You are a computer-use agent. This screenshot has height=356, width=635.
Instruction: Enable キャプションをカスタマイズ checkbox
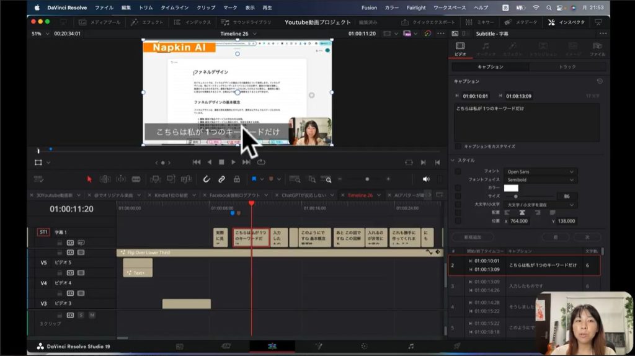[x=458, y=146]
